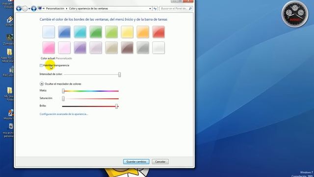
Task: Open the Zombatar desktop shortcut
Action: coord(8,40)
